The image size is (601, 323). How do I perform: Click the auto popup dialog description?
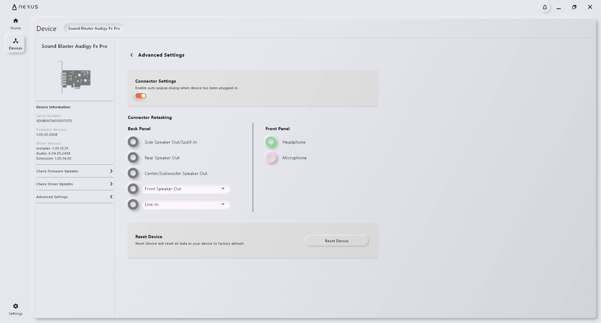coord(187,88)
